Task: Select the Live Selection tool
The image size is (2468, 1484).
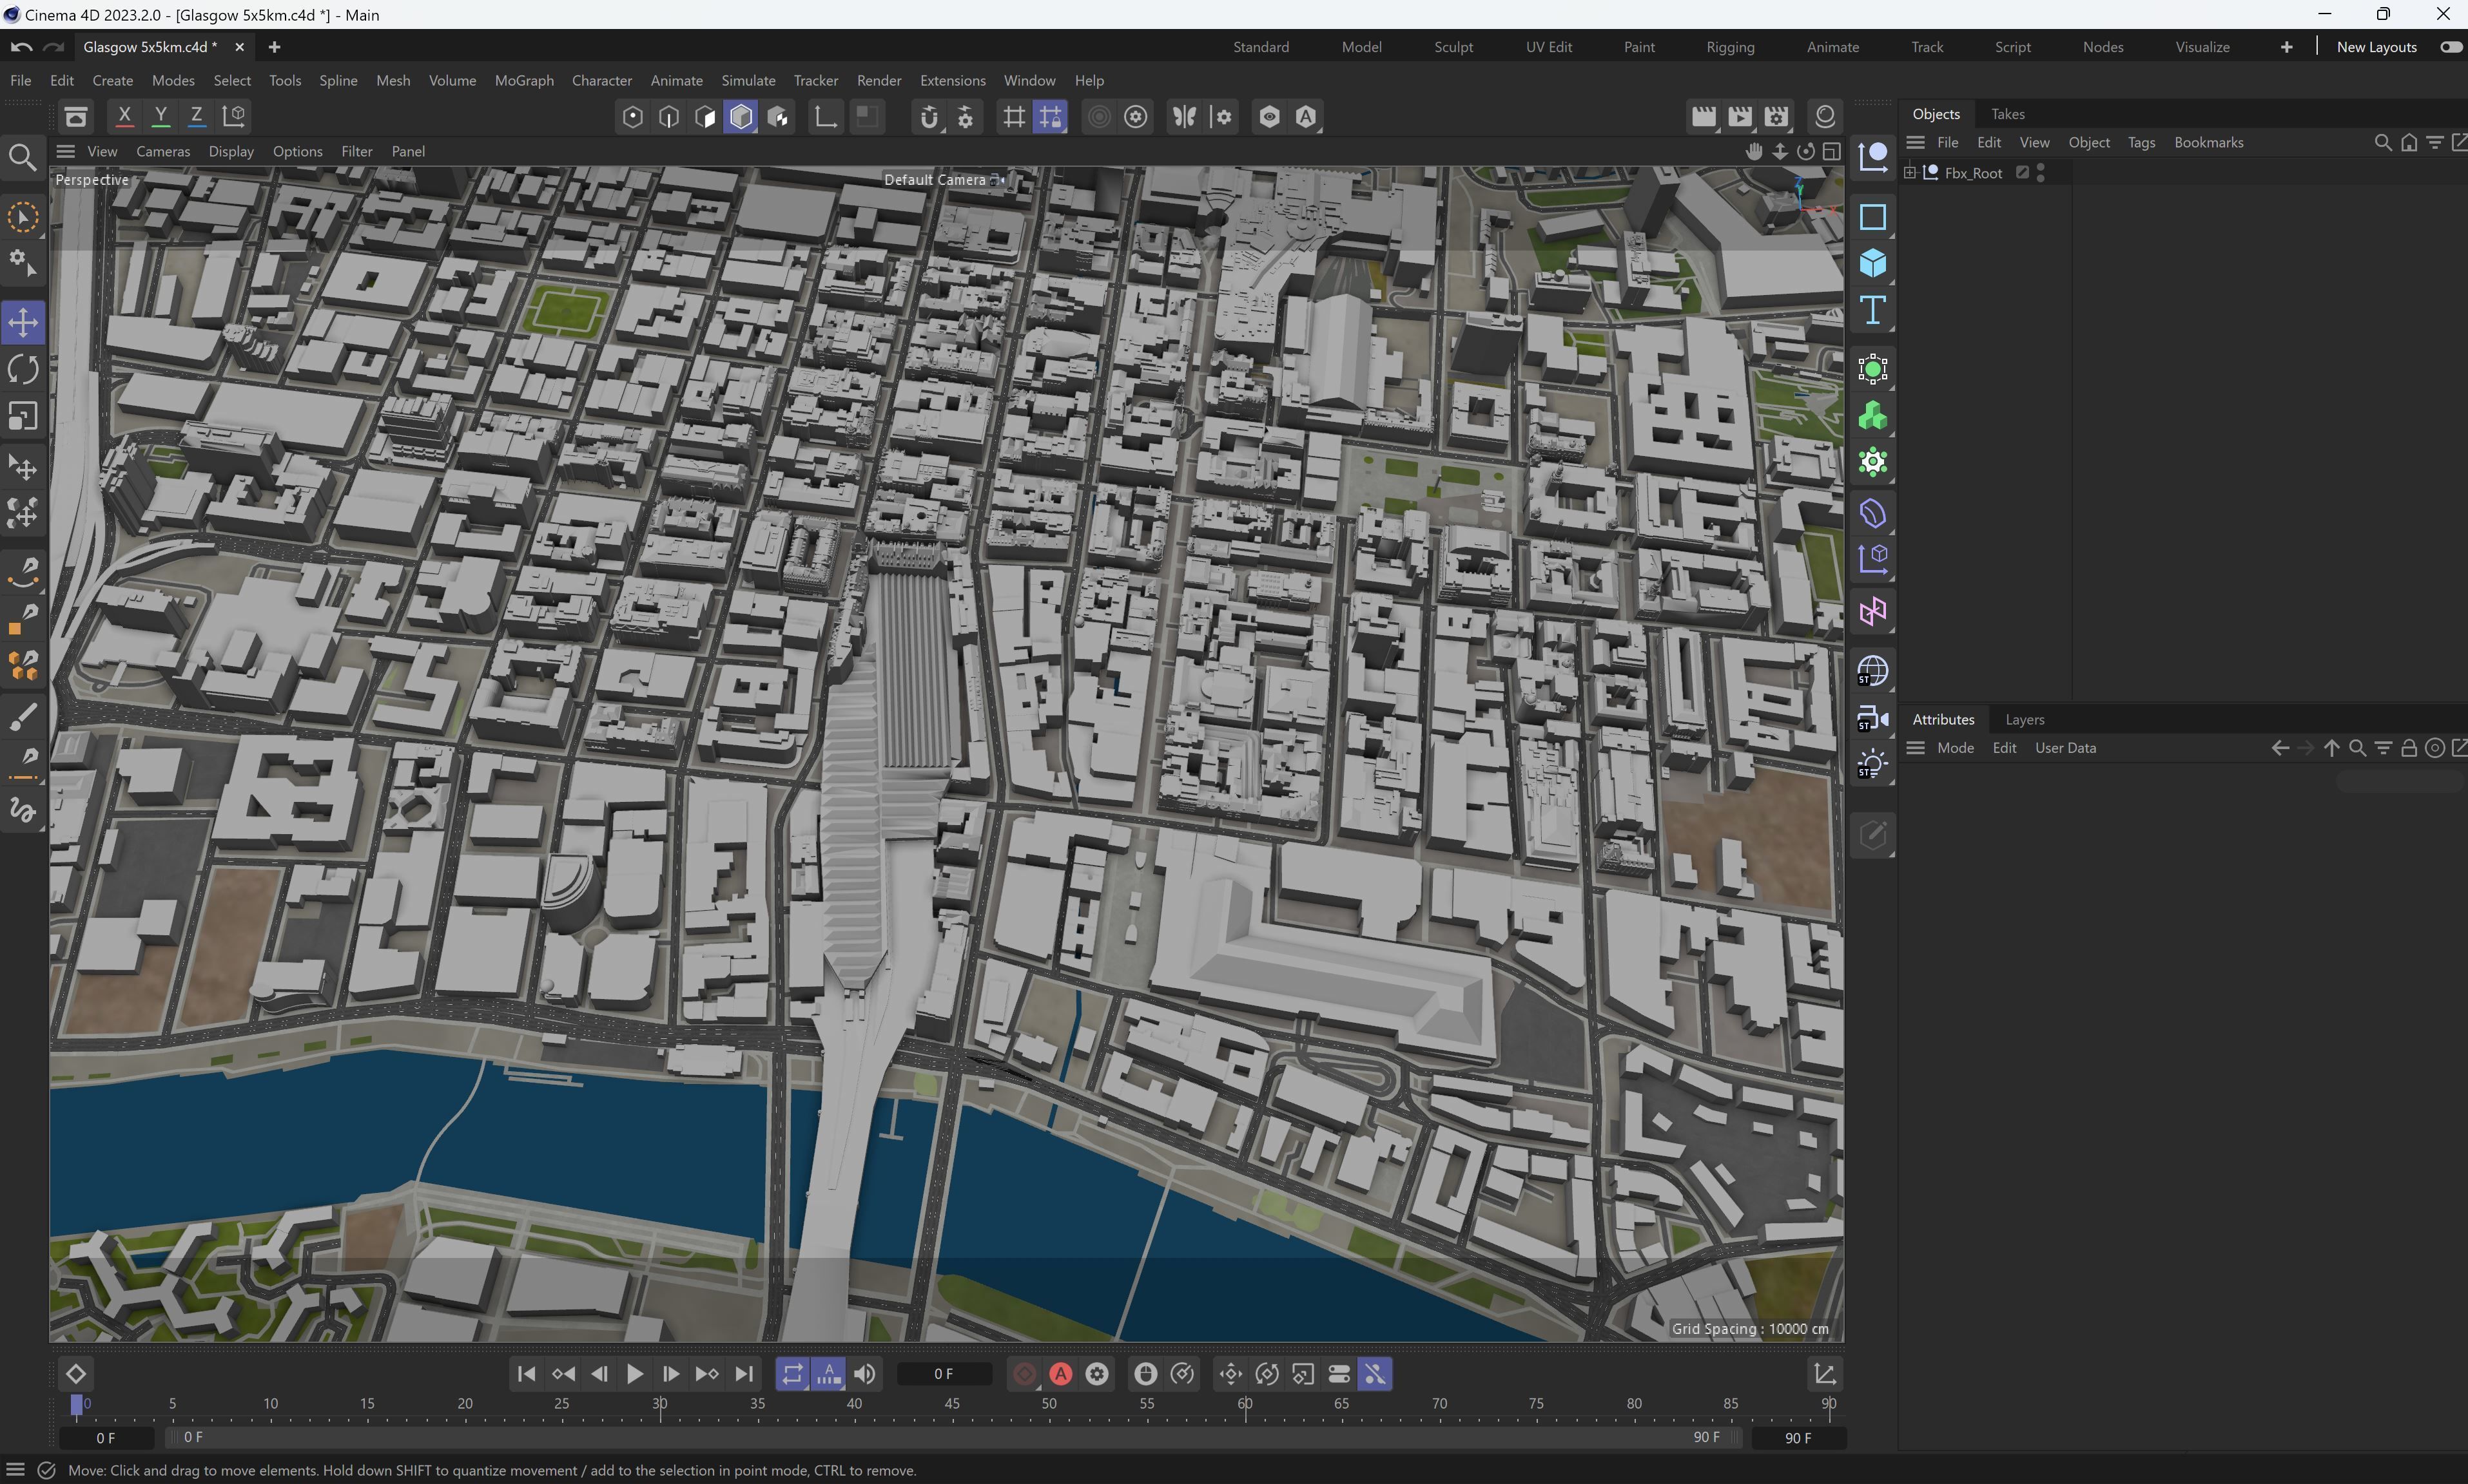Action: [x=23, y=217]
